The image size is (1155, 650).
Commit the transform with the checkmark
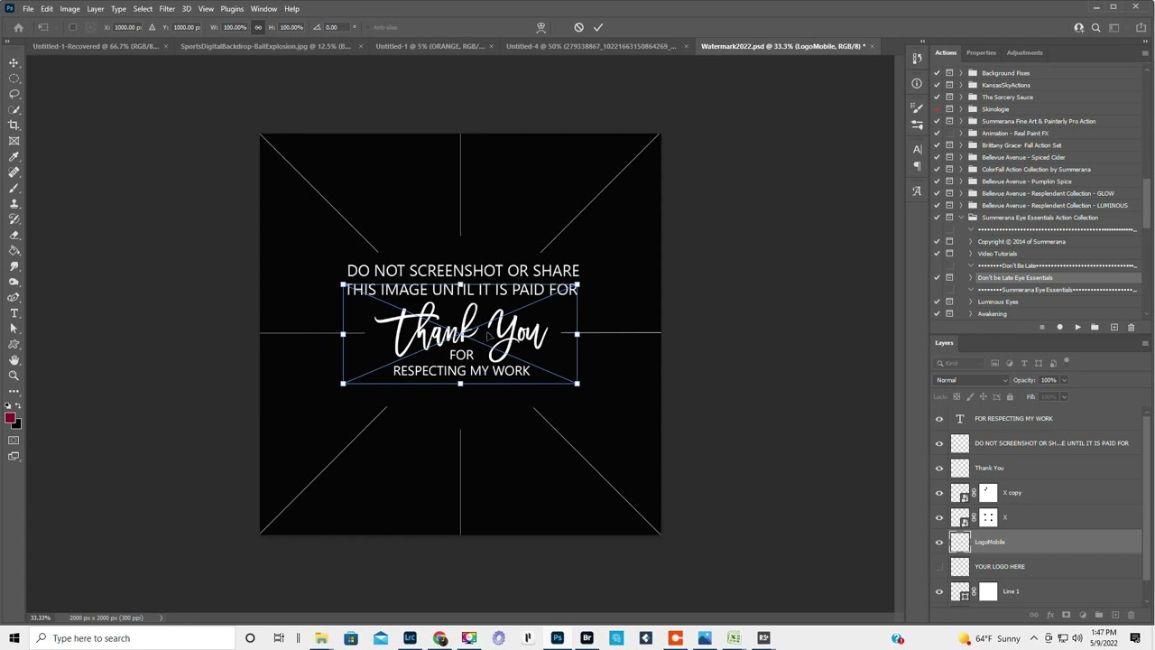point(598,27)
